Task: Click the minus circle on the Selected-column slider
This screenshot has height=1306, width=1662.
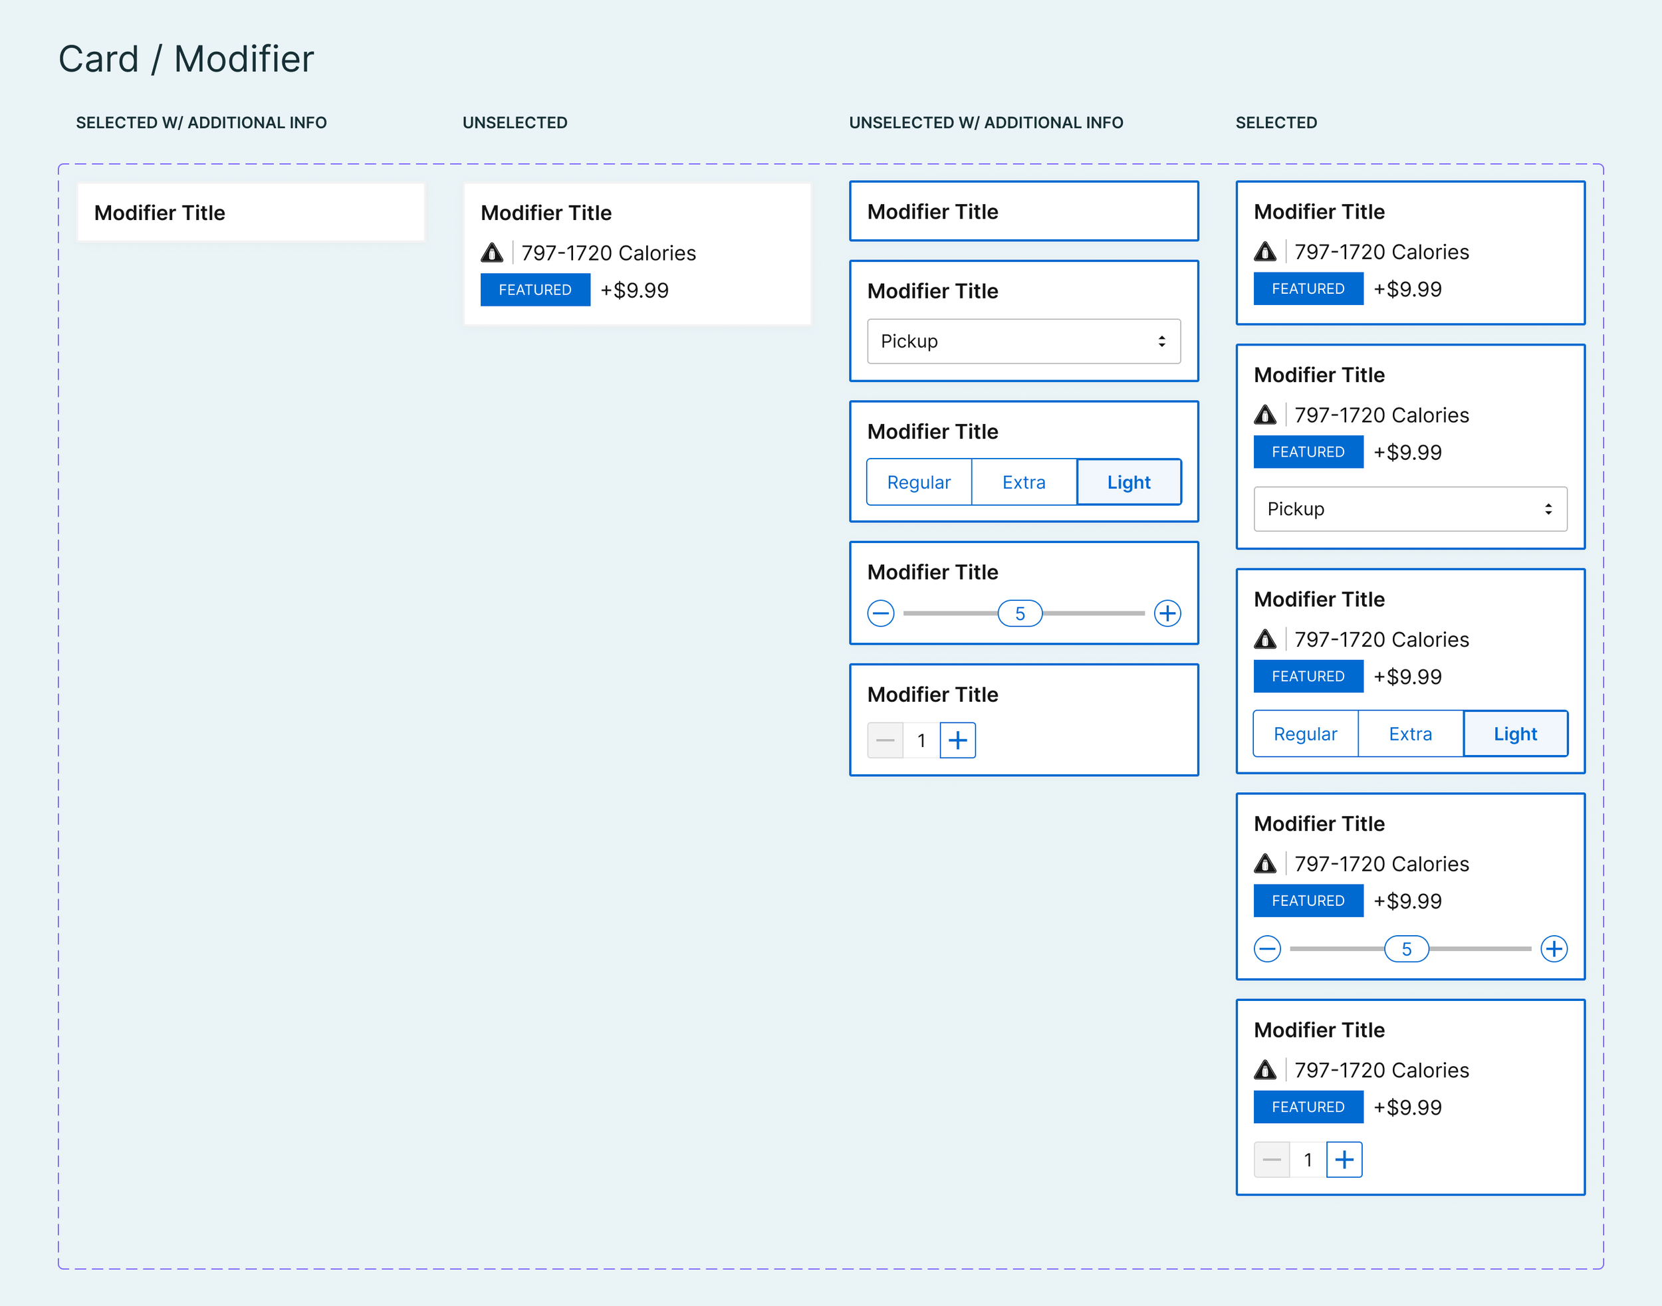Action: pyautogui.click(x=1267, y=949)
